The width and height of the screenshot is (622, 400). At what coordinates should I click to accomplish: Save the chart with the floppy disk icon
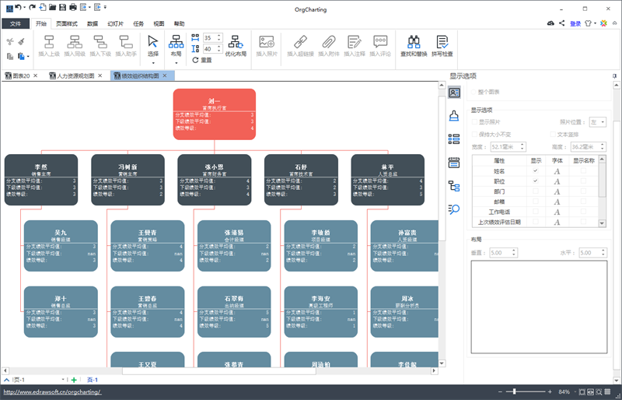[x=62, y=7]
